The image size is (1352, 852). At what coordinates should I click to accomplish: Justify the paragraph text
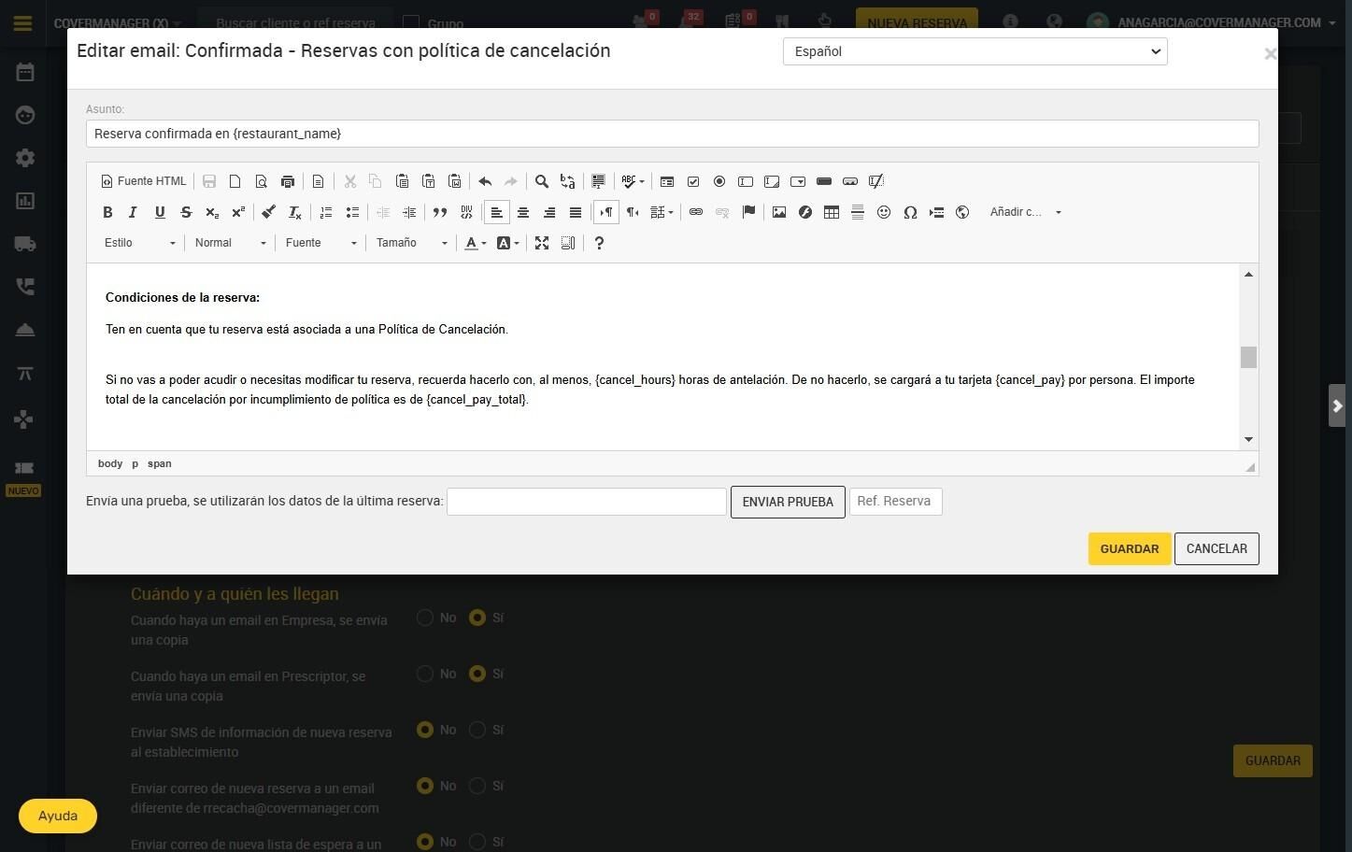[x=576, y=212]
